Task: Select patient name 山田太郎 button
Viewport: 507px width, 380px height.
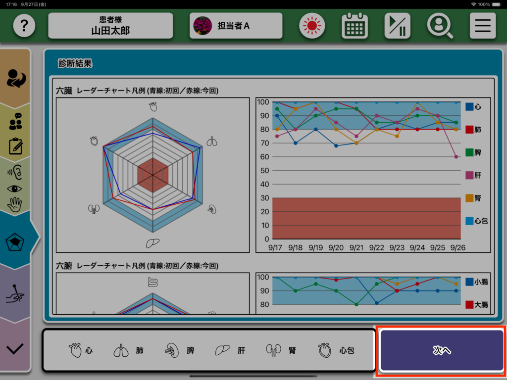Action: [110, 26]
